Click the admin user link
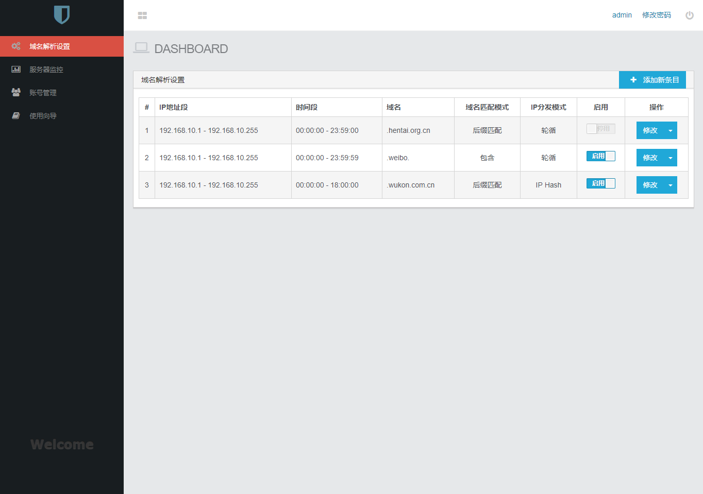703x494 pixels. pyautogui.click(x=622, y=15)
